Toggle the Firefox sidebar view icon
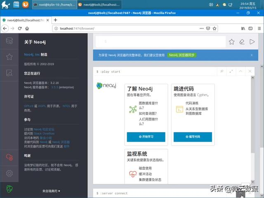 click(x=250, y=28)
